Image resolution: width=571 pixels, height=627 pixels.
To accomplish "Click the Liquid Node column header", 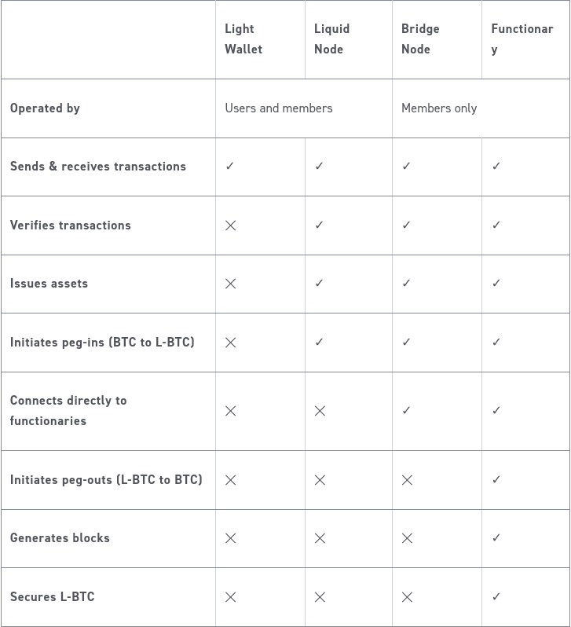I will [331, 38].
